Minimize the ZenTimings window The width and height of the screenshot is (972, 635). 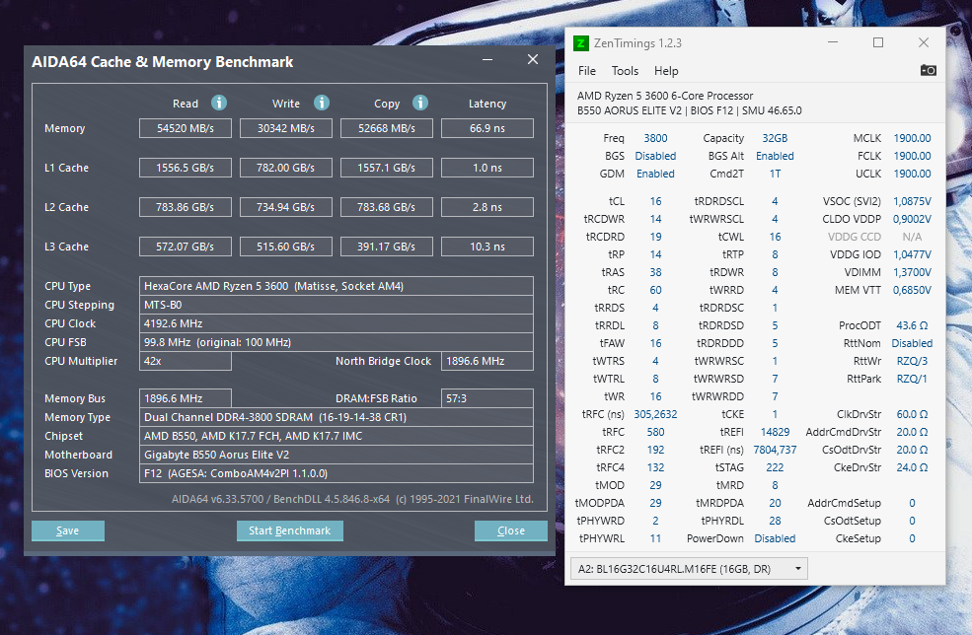(x=833, y=42)
